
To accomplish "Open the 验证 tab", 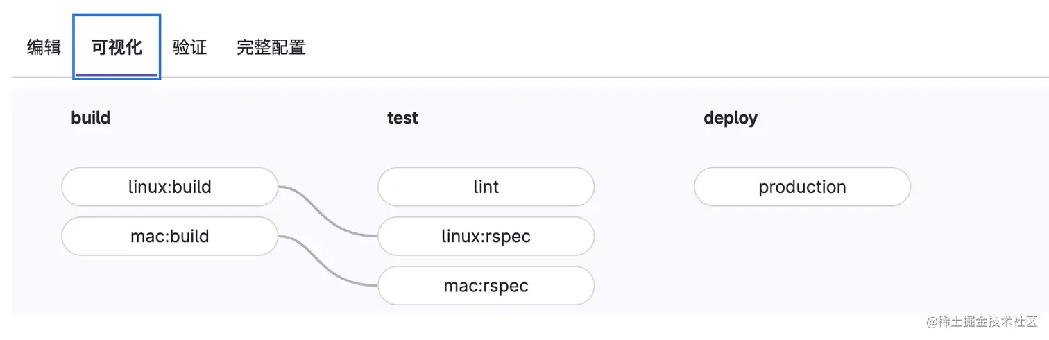I will 189,47.
